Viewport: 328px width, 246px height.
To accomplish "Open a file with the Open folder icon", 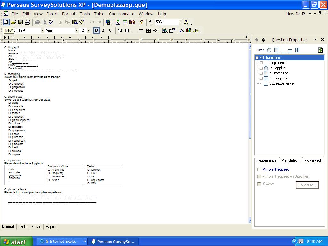I will point(13,22).
